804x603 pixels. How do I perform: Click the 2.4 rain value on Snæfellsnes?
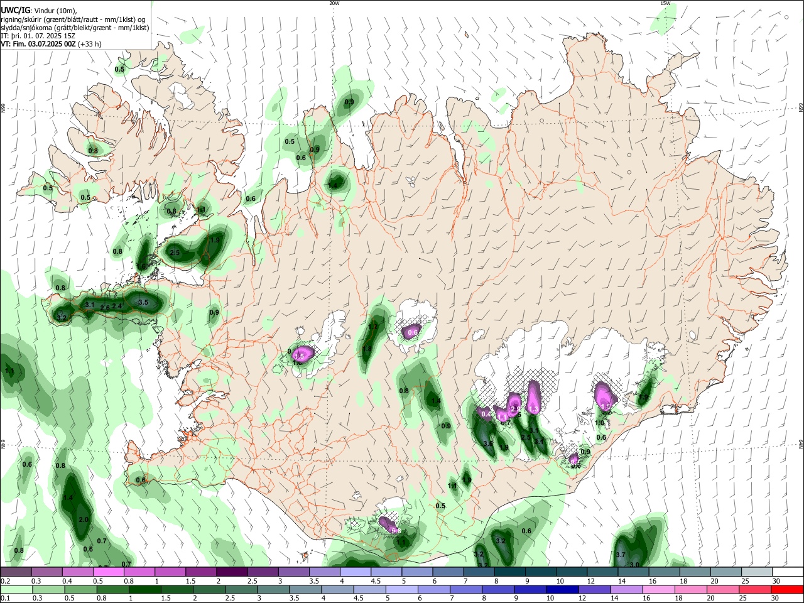[x=117, y=306]
